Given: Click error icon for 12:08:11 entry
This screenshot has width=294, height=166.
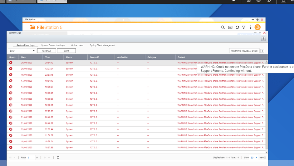Looking at the screenshot, I should (11, 105).
